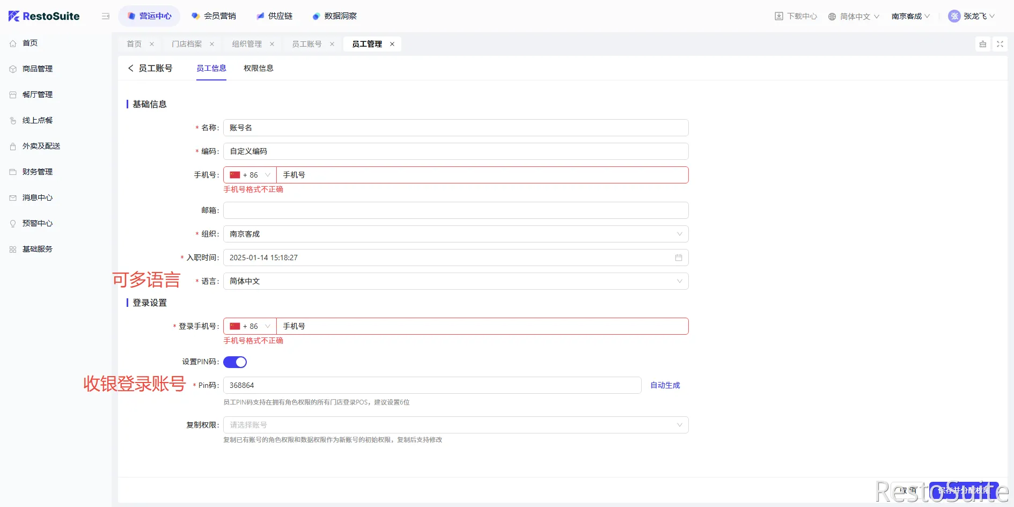
Task: Focus the Pin码 input field
Action: point(432,385)
